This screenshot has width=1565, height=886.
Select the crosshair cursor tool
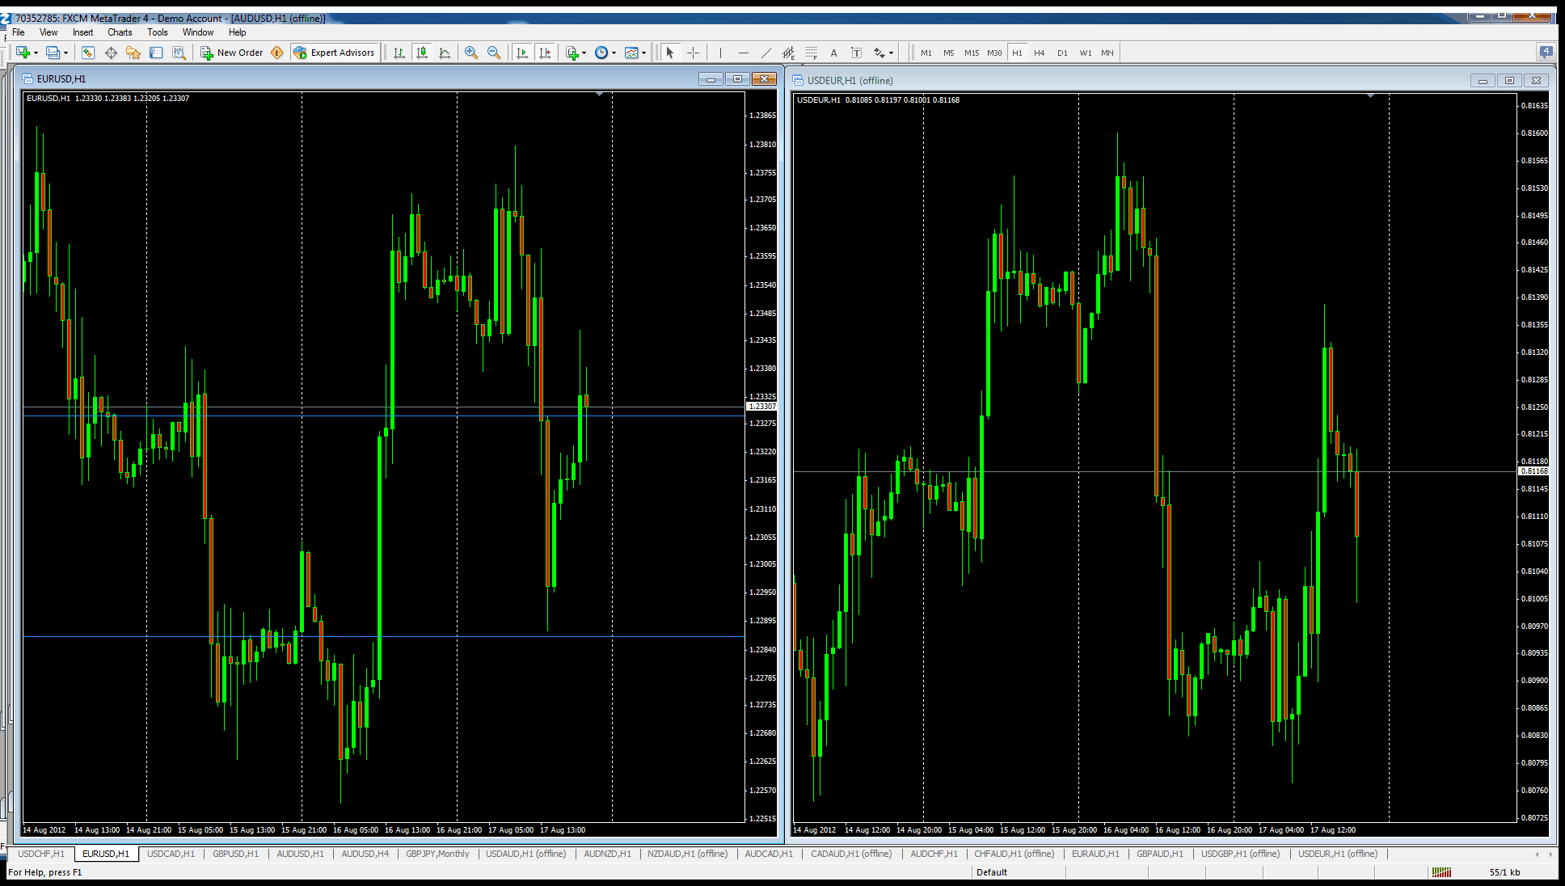point(693,53)
